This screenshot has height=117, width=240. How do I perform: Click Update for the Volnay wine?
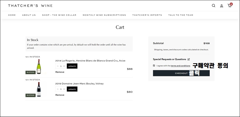[x=72, y=89]
